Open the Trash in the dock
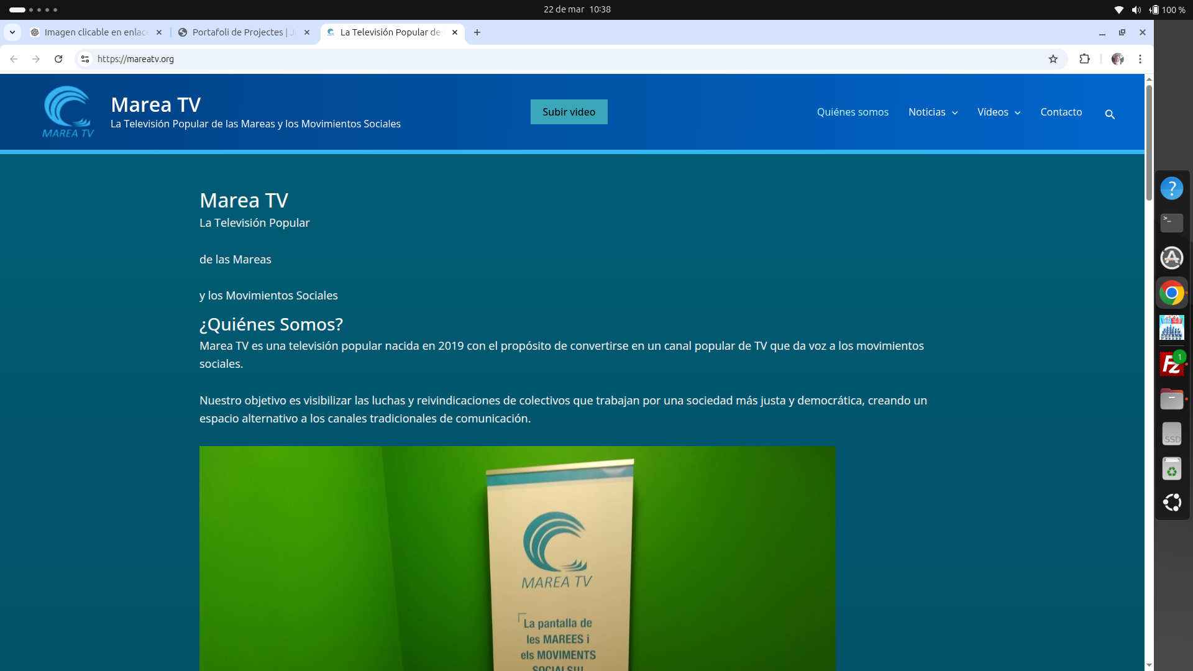 tap(1172, 468)
